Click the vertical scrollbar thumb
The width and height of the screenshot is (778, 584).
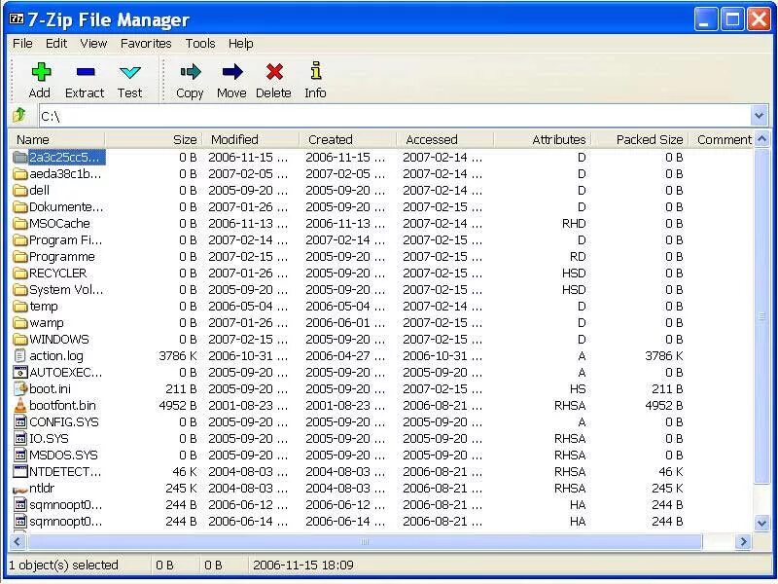pos(762,315)
